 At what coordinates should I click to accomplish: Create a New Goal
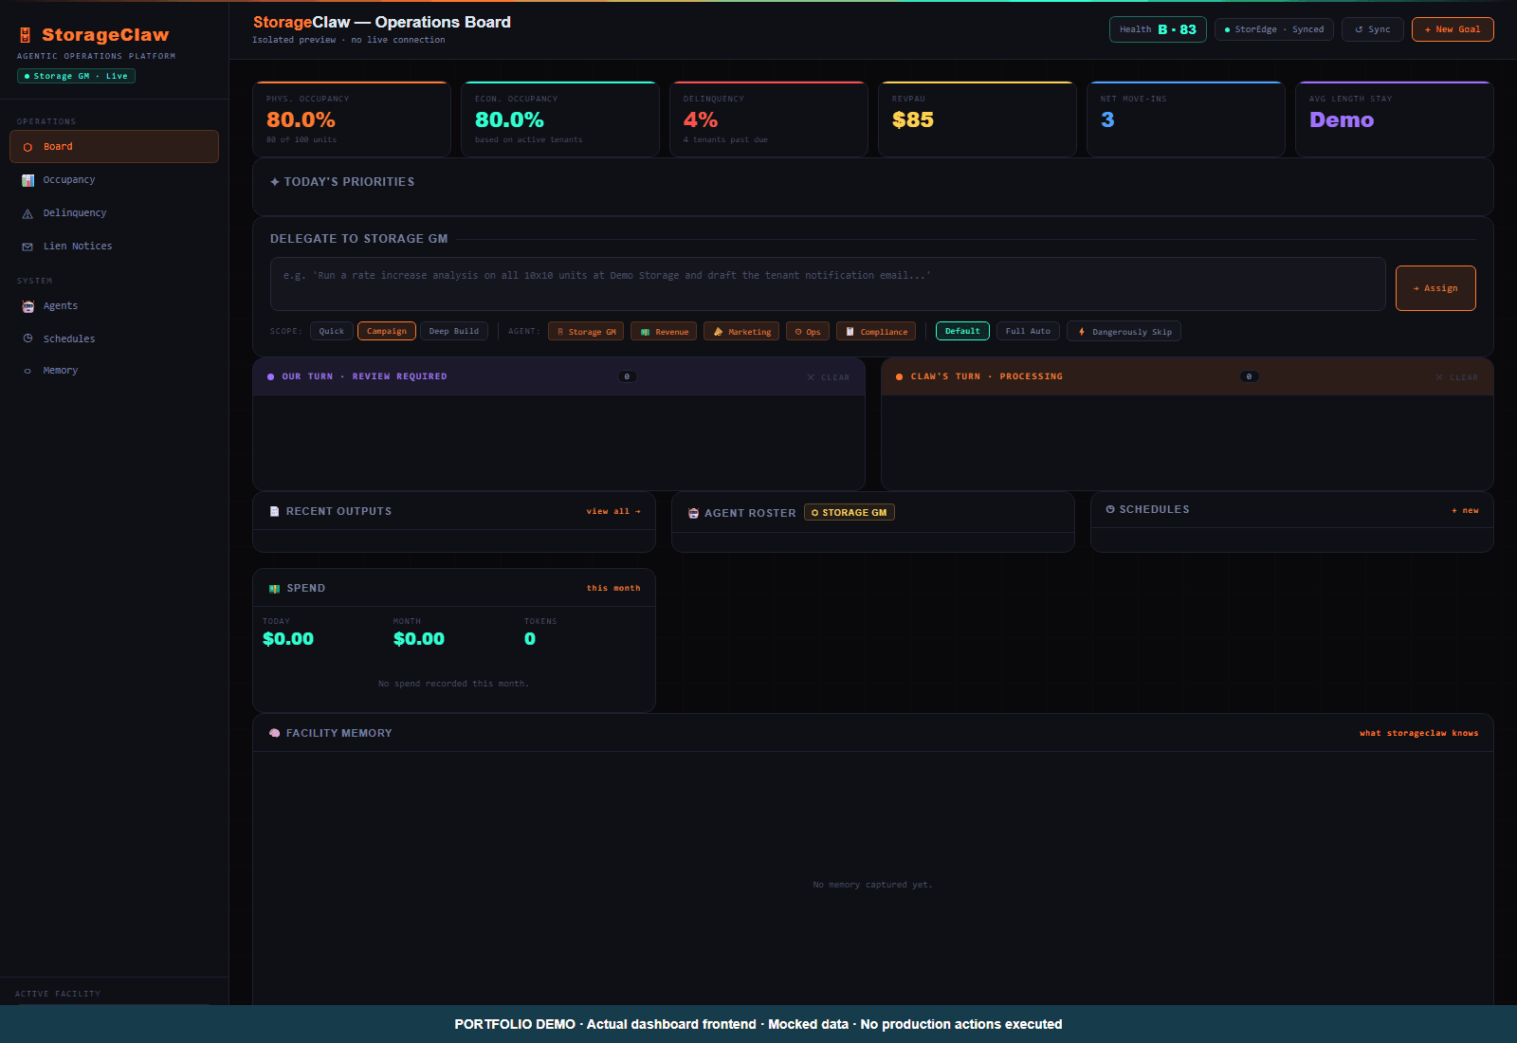1453,29
